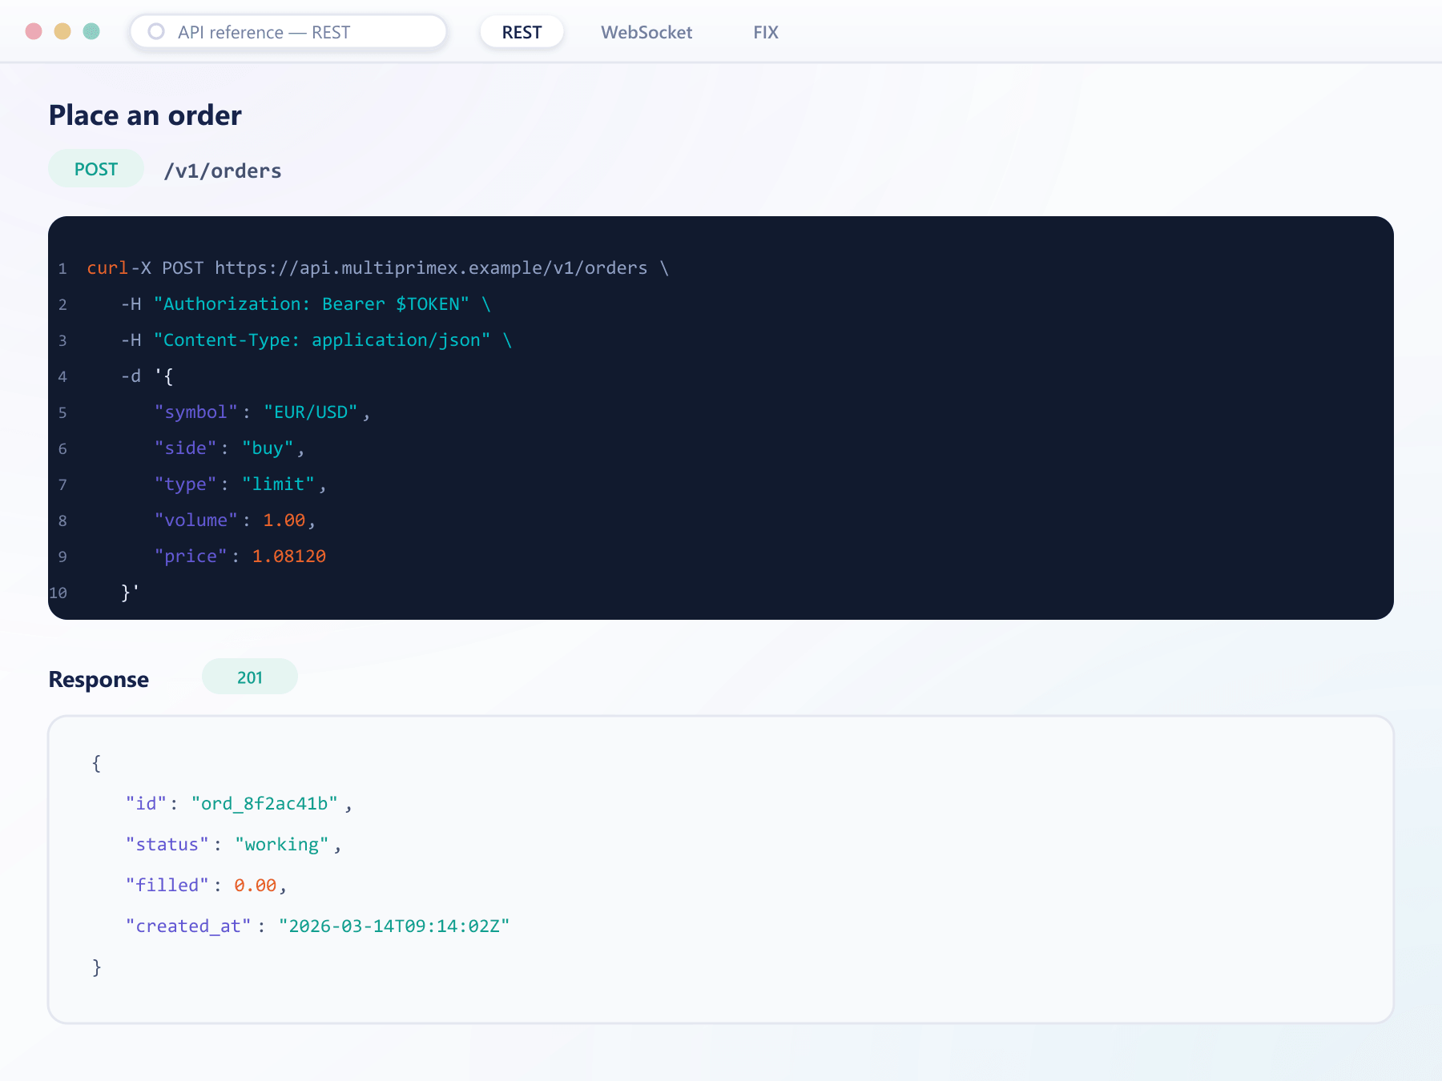This screenshot has height=1081, width=1442.
Task: Click the "symbol" key in request
Action: pos(195,412)
